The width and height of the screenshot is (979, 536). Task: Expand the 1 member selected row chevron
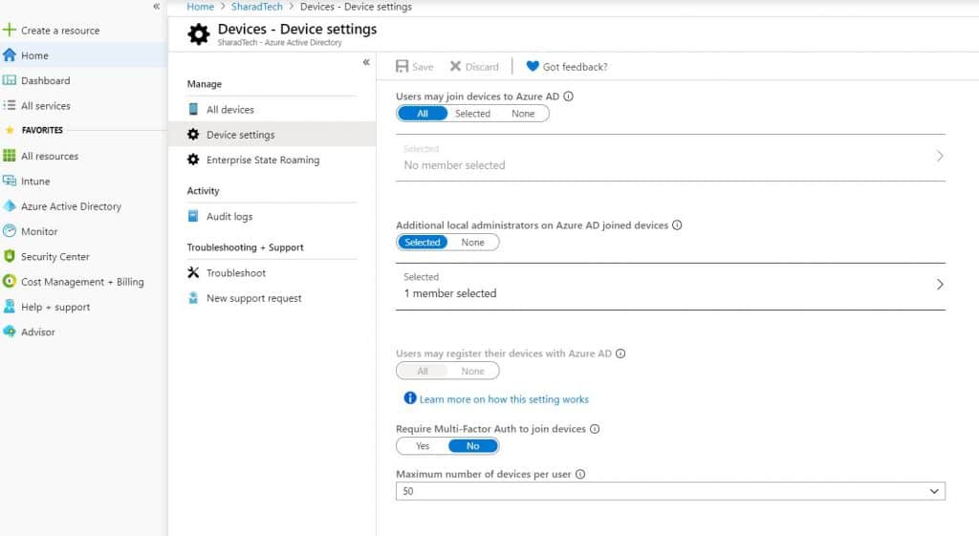[940, 285]
